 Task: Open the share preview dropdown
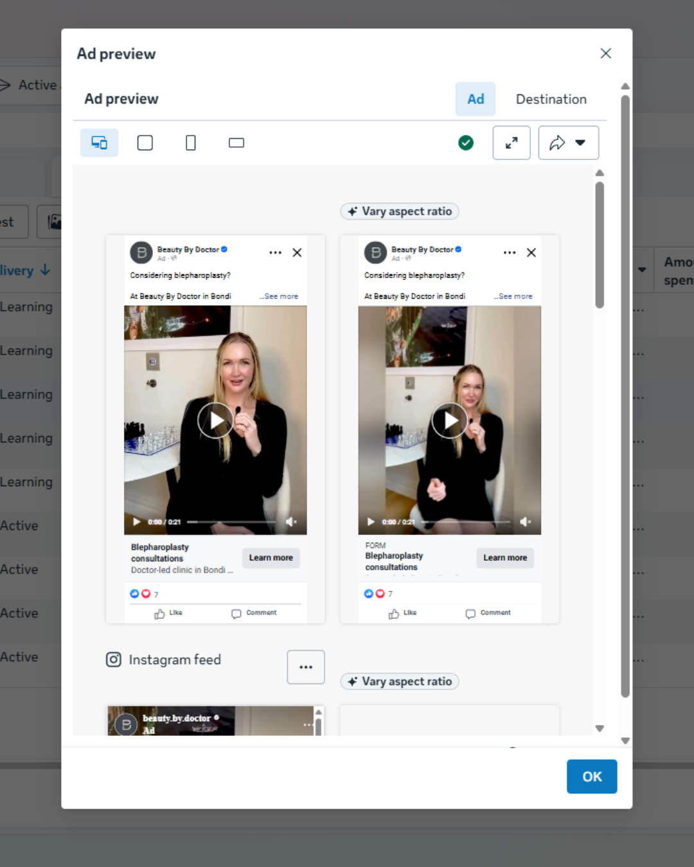[x=569, y=143]
